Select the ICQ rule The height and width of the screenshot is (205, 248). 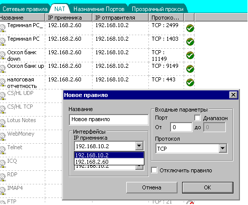coord(12,161)
